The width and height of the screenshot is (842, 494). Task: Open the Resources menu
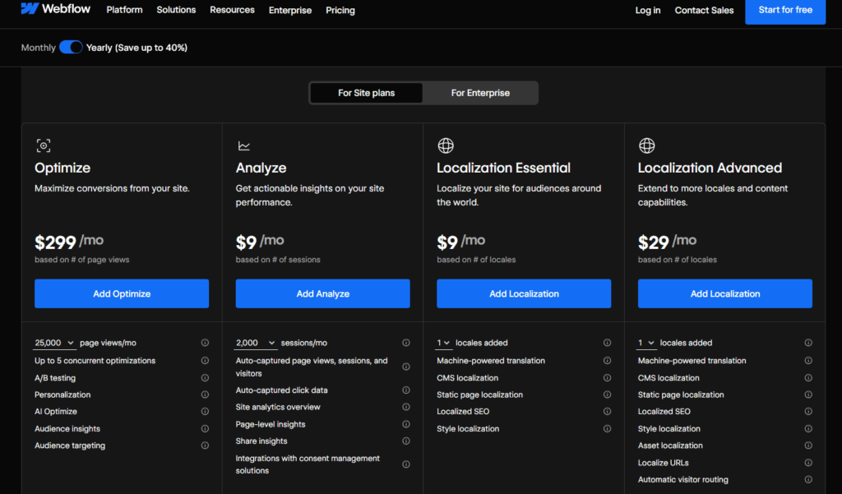click(232, 10)
